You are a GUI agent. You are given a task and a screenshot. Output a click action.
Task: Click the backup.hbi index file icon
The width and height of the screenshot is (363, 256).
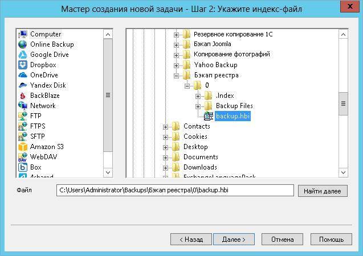209,116
